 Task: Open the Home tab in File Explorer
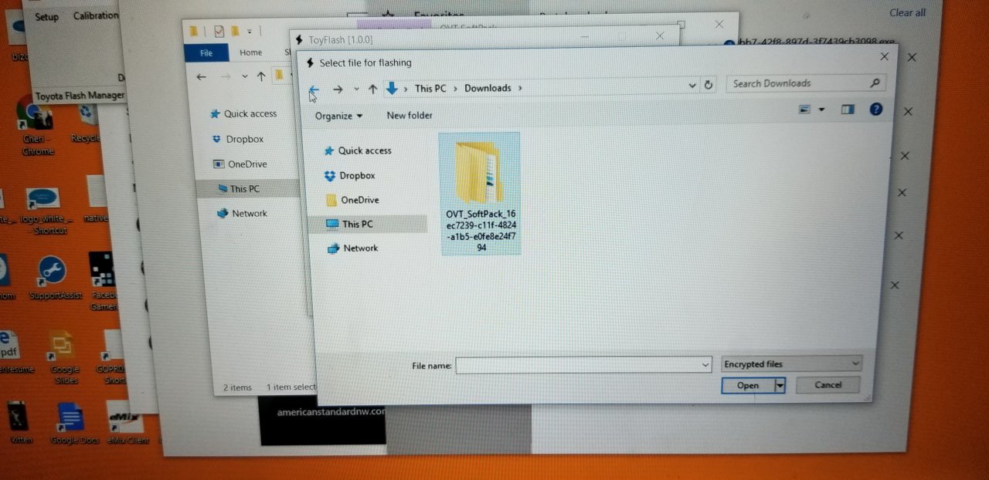(250, 52)
